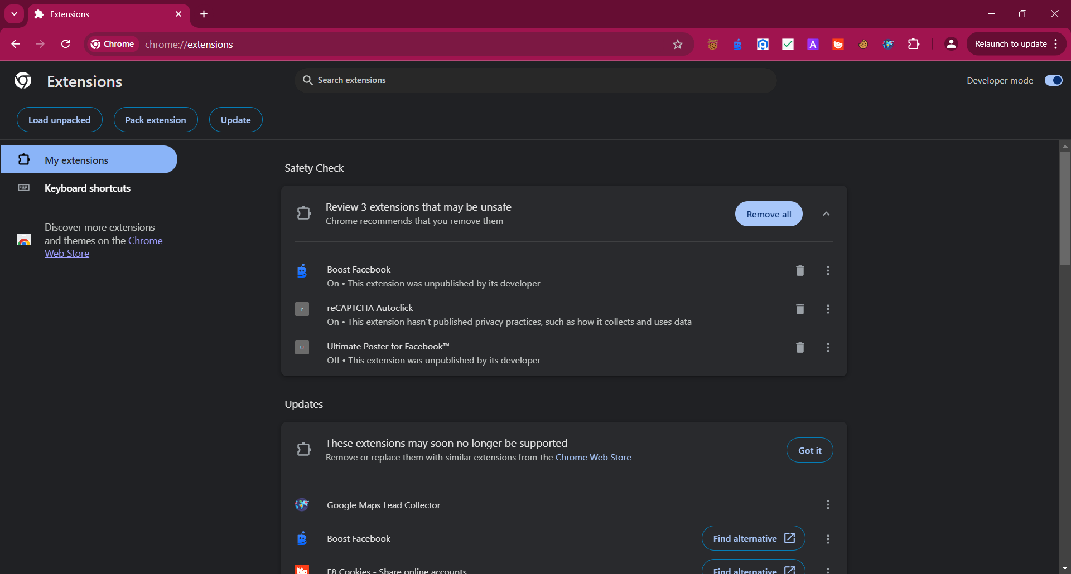Viewport: 1071px width, 574px height.
Task: Open more options for reCAPTCHA Autoclick
Action: [828, 309]
